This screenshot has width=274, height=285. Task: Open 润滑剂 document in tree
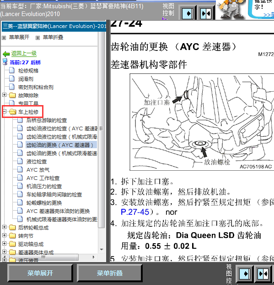[26, 79]
